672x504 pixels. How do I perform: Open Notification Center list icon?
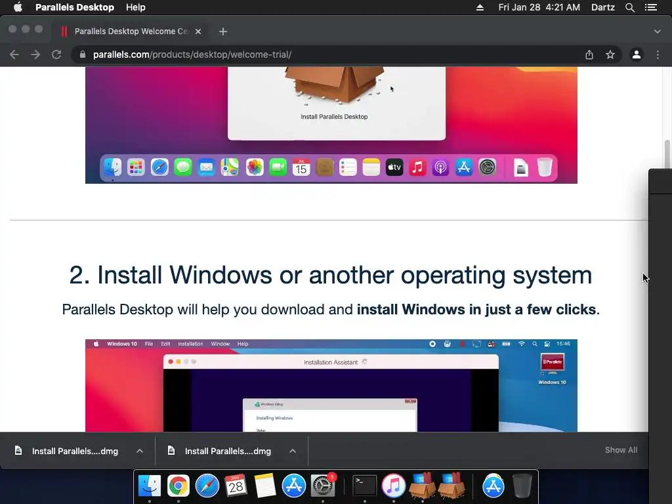pyautogui.click(x=650, y=7)
